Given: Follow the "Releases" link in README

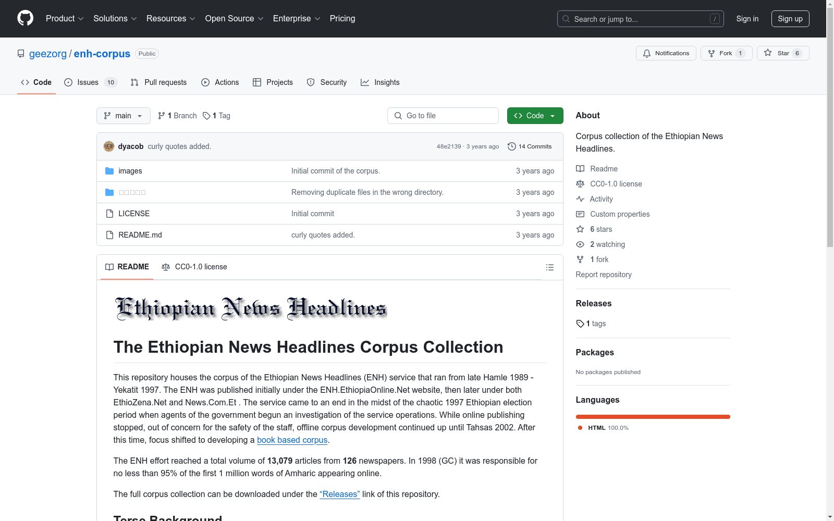Looking at the screenshot, I should click(x=340, y=494).
